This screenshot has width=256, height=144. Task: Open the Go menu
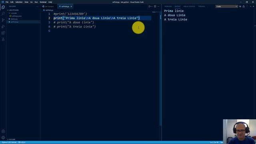coord(31,2)
